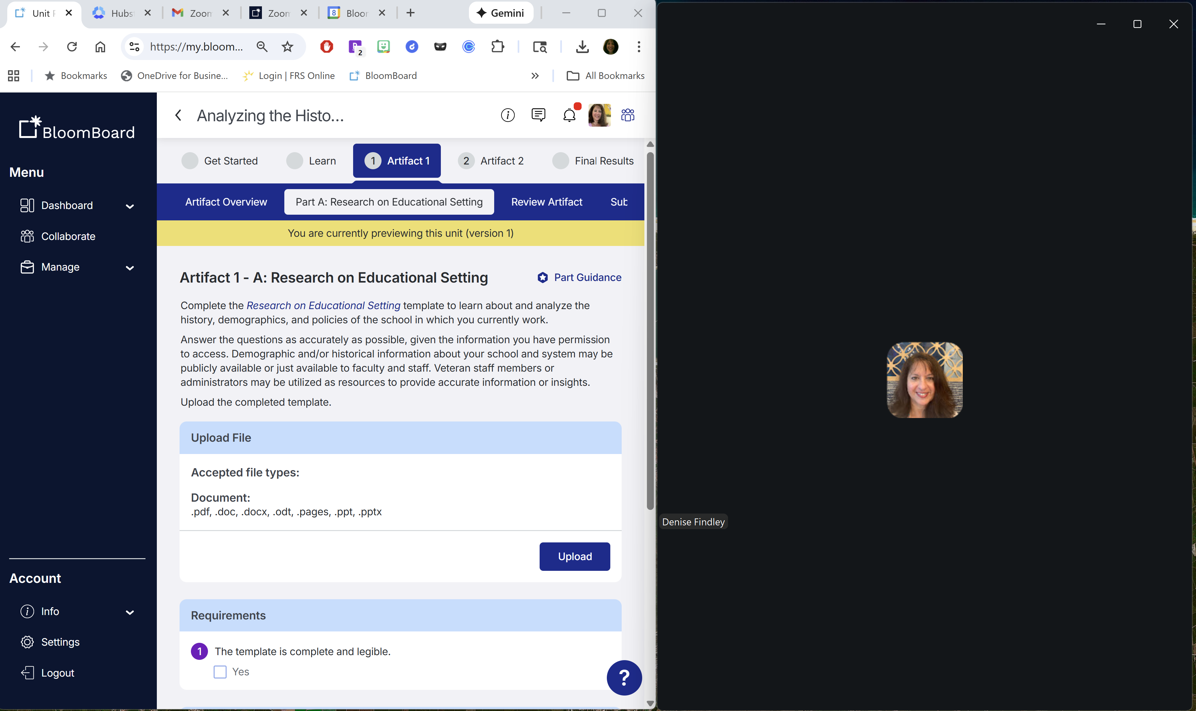
Task: Open the Research on Educational Setting link
Action: pos(323,305)
